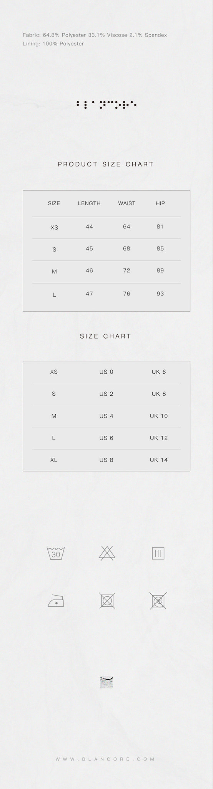This screenshot has width=213, height=789.
Task: Select the LENGTH column header
Action: (x=89, y=203)
